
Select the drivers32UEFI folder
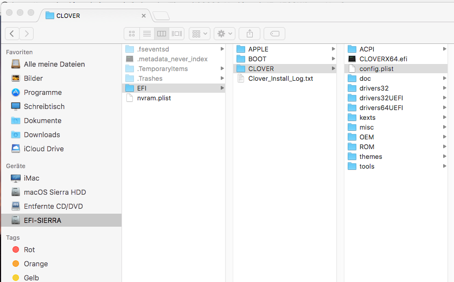click(396, 98)
